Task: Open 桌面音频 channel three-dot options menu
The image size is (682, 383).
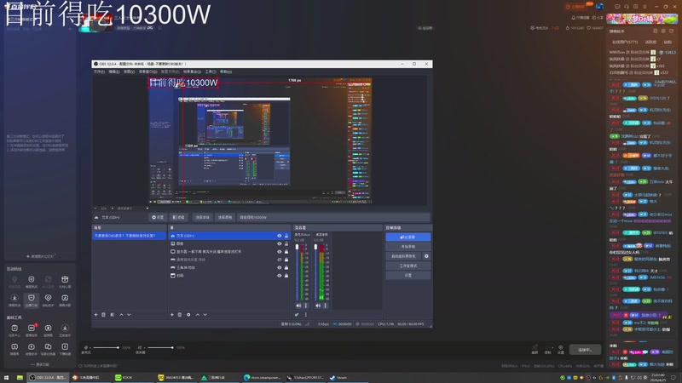Action: [326, 306]
